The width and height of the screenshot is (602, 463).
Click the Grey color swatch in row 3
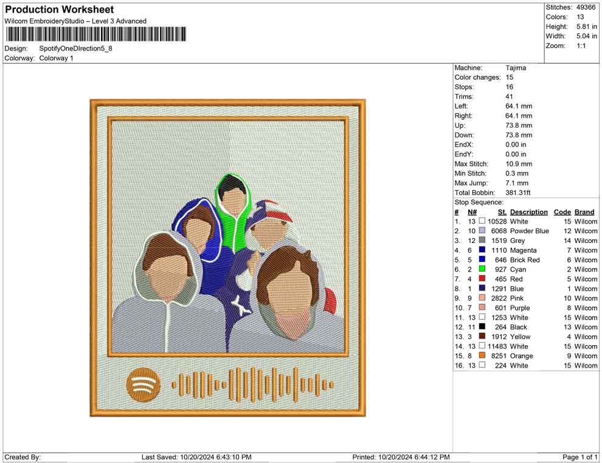[x=482, y=241]
